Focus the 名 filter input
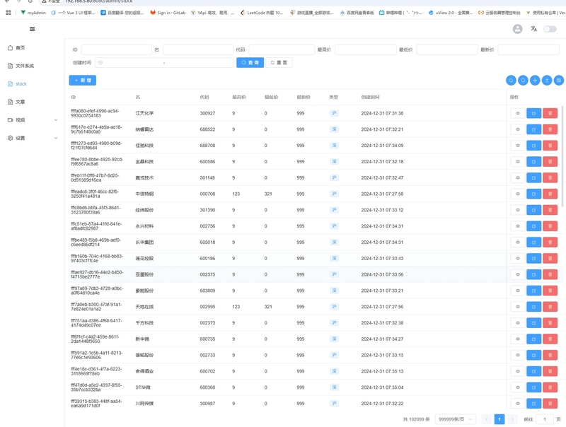 coord(198,49)
